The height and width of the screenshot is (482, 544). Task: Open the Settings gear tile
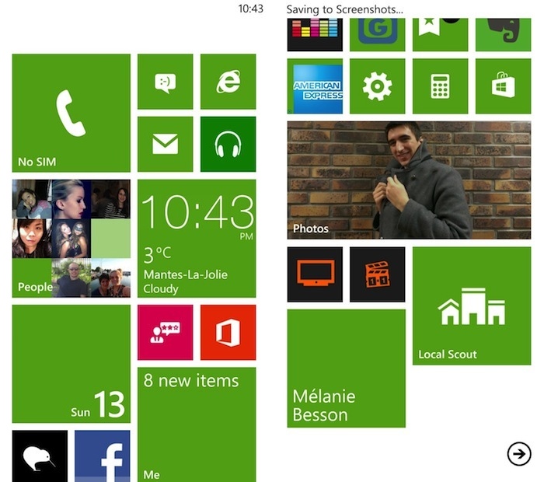click(x=377, y=86)
